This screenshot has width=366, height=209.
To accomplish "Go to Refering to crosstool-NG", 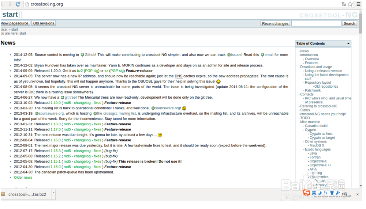I will [319, 106].
